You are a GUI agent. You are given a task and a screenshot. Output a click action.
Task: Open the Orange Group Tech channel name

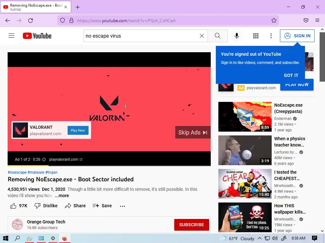click(46, 222)
